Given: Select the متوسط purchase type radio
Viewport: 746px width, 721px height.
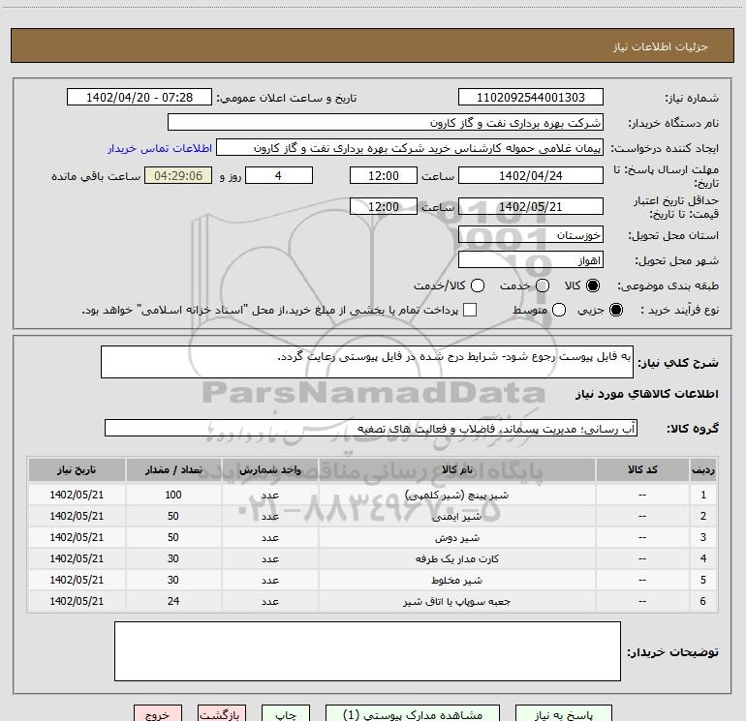Looking at the screenshot, I should tap(559, 310).
